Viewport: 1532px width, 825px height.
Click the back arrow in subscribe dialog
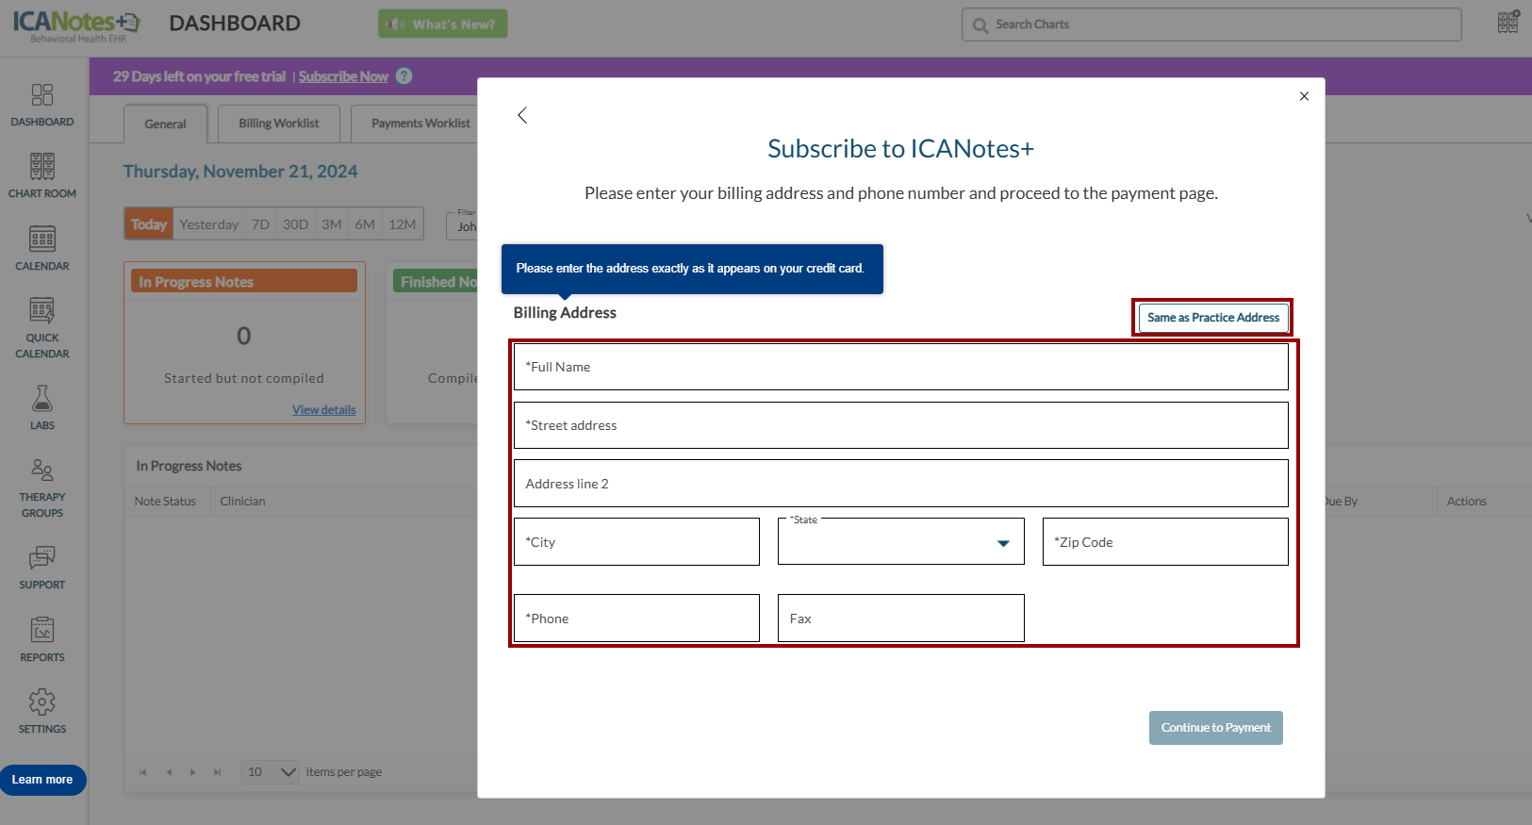tap(522, 115)
